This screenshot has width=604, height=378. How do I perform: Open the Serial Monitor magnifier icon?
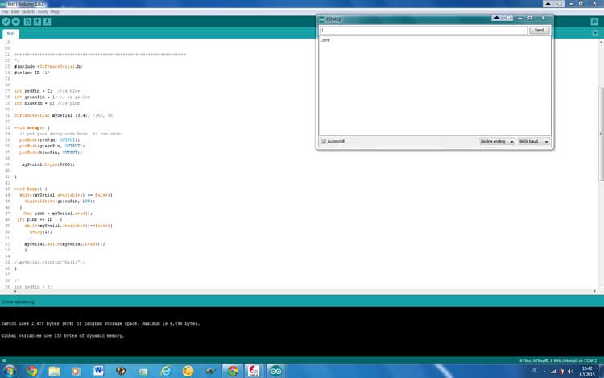[x=594, y=22]
